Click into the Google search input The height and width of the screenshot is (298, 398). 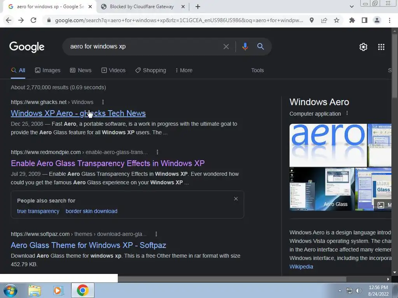tap(145, 47)
